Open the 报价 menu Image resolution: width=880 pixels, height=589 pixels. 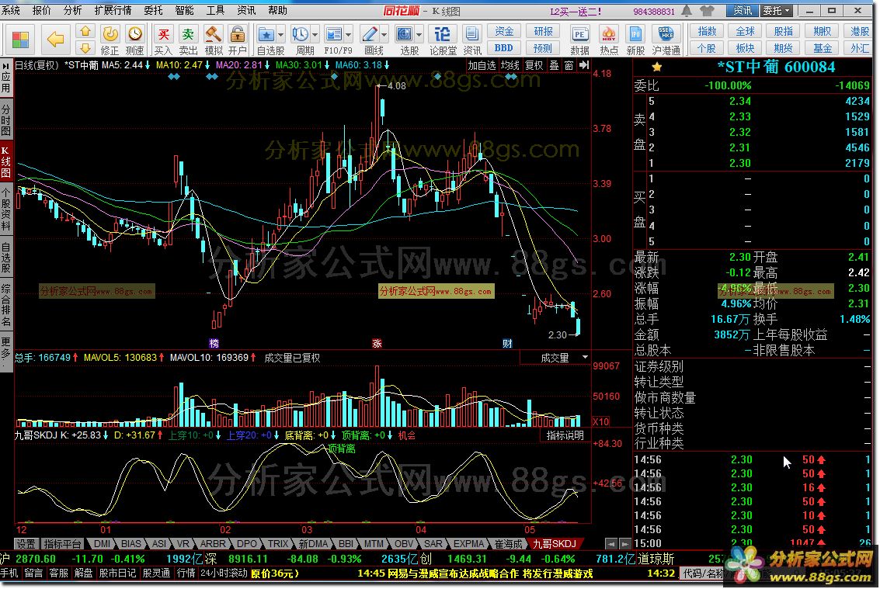[x=41, y=10]
